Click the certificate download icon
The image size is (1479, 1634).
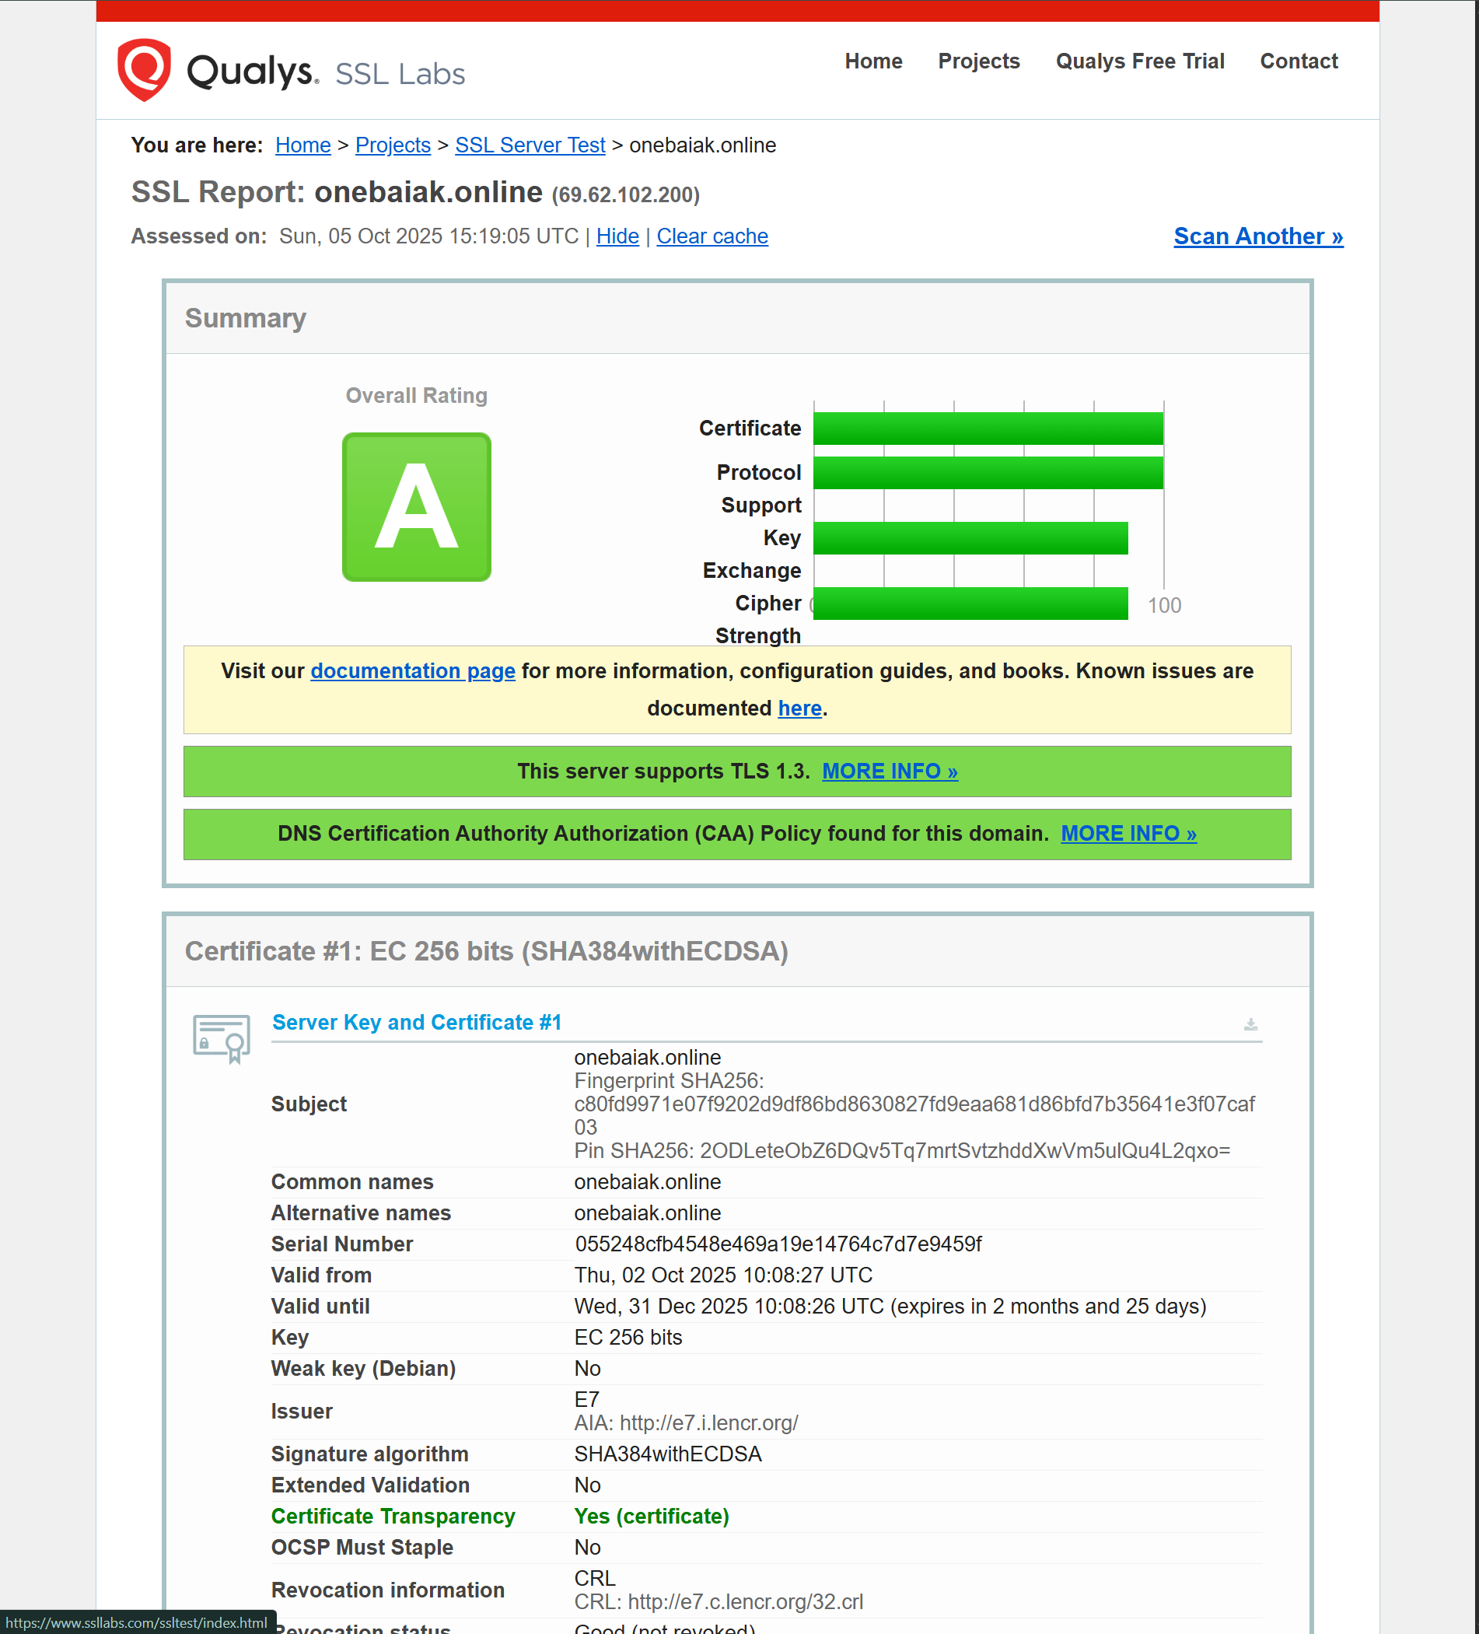(1250, 1024)
